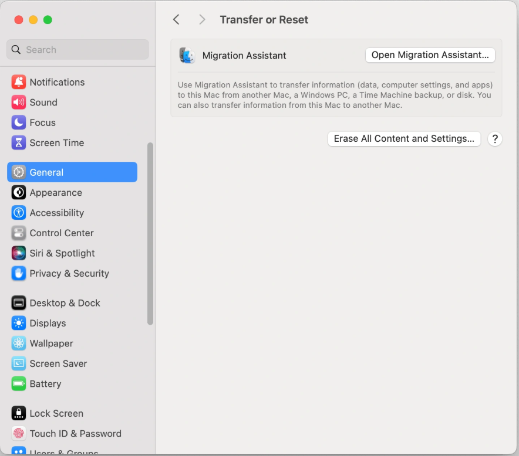Select Desktop & Dock in sidebar

coord(65,303)
